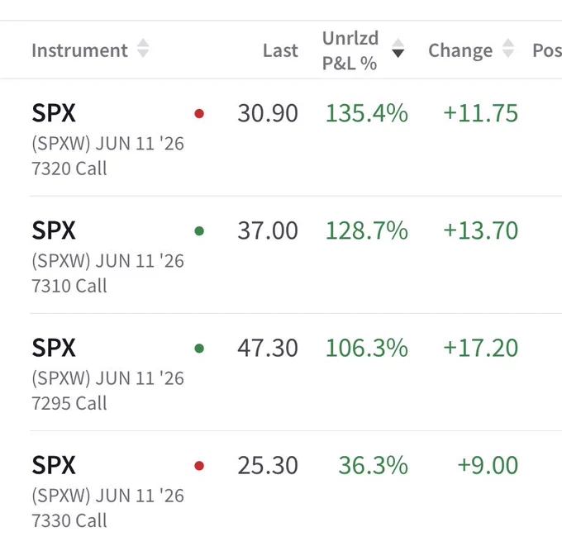The width and height of the screenshot is (562, 546).
Task: Click last price 47.30
Action: [268, 348]
